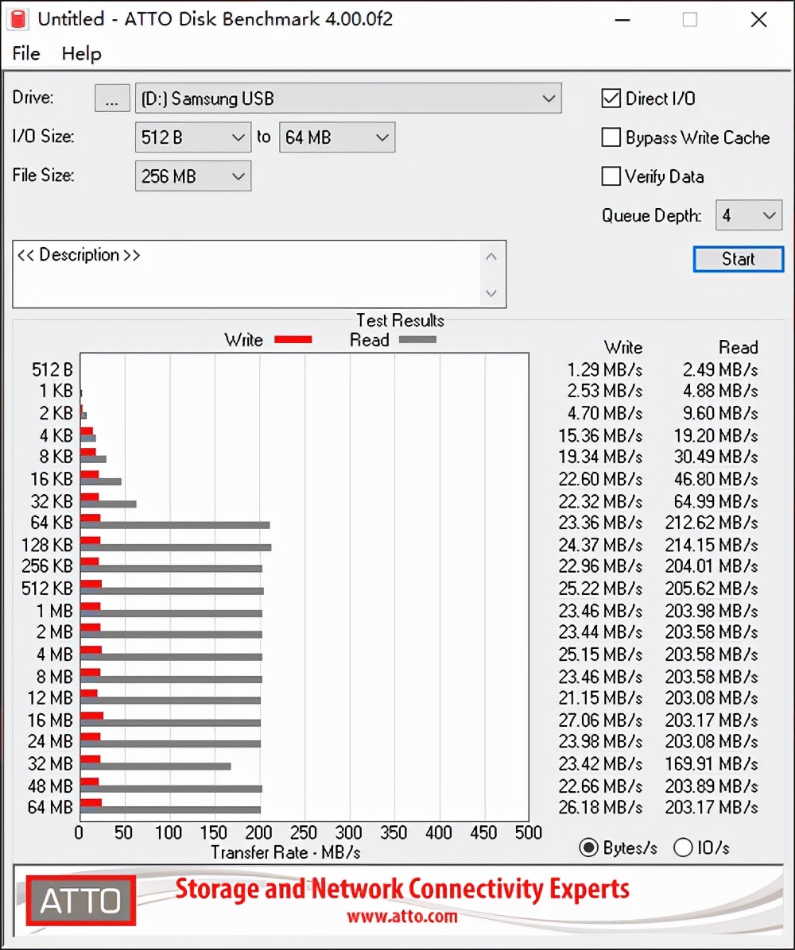Screen dimensions: 795x950
Task: Click the drive browse button
Action: (x=112, y=98)
